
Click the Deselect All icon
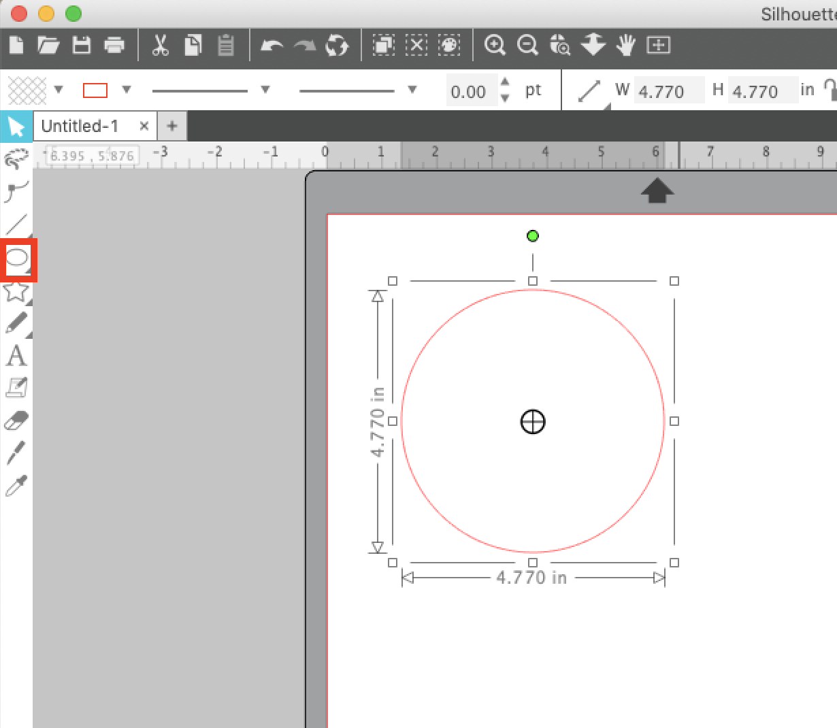[417, 45]
